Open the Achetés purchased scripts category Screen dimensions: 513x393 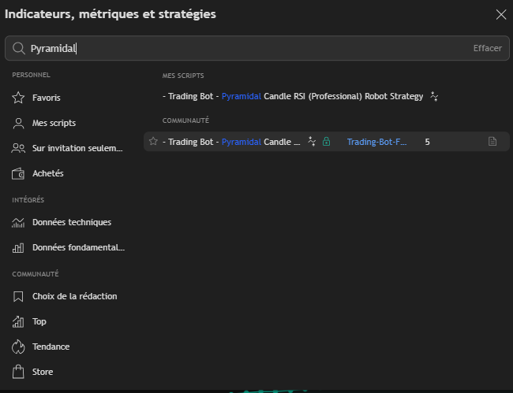point(47,173)
